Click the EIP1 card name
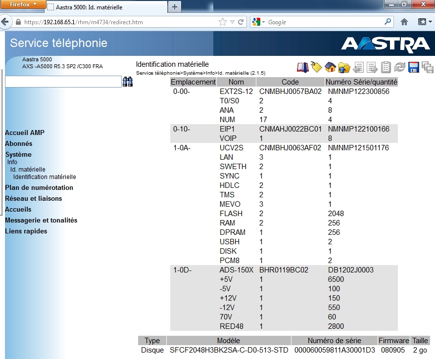 (227, 129)
